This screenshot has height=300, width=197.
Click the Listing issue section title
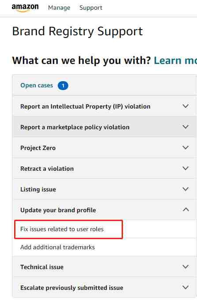click(38, 189)
